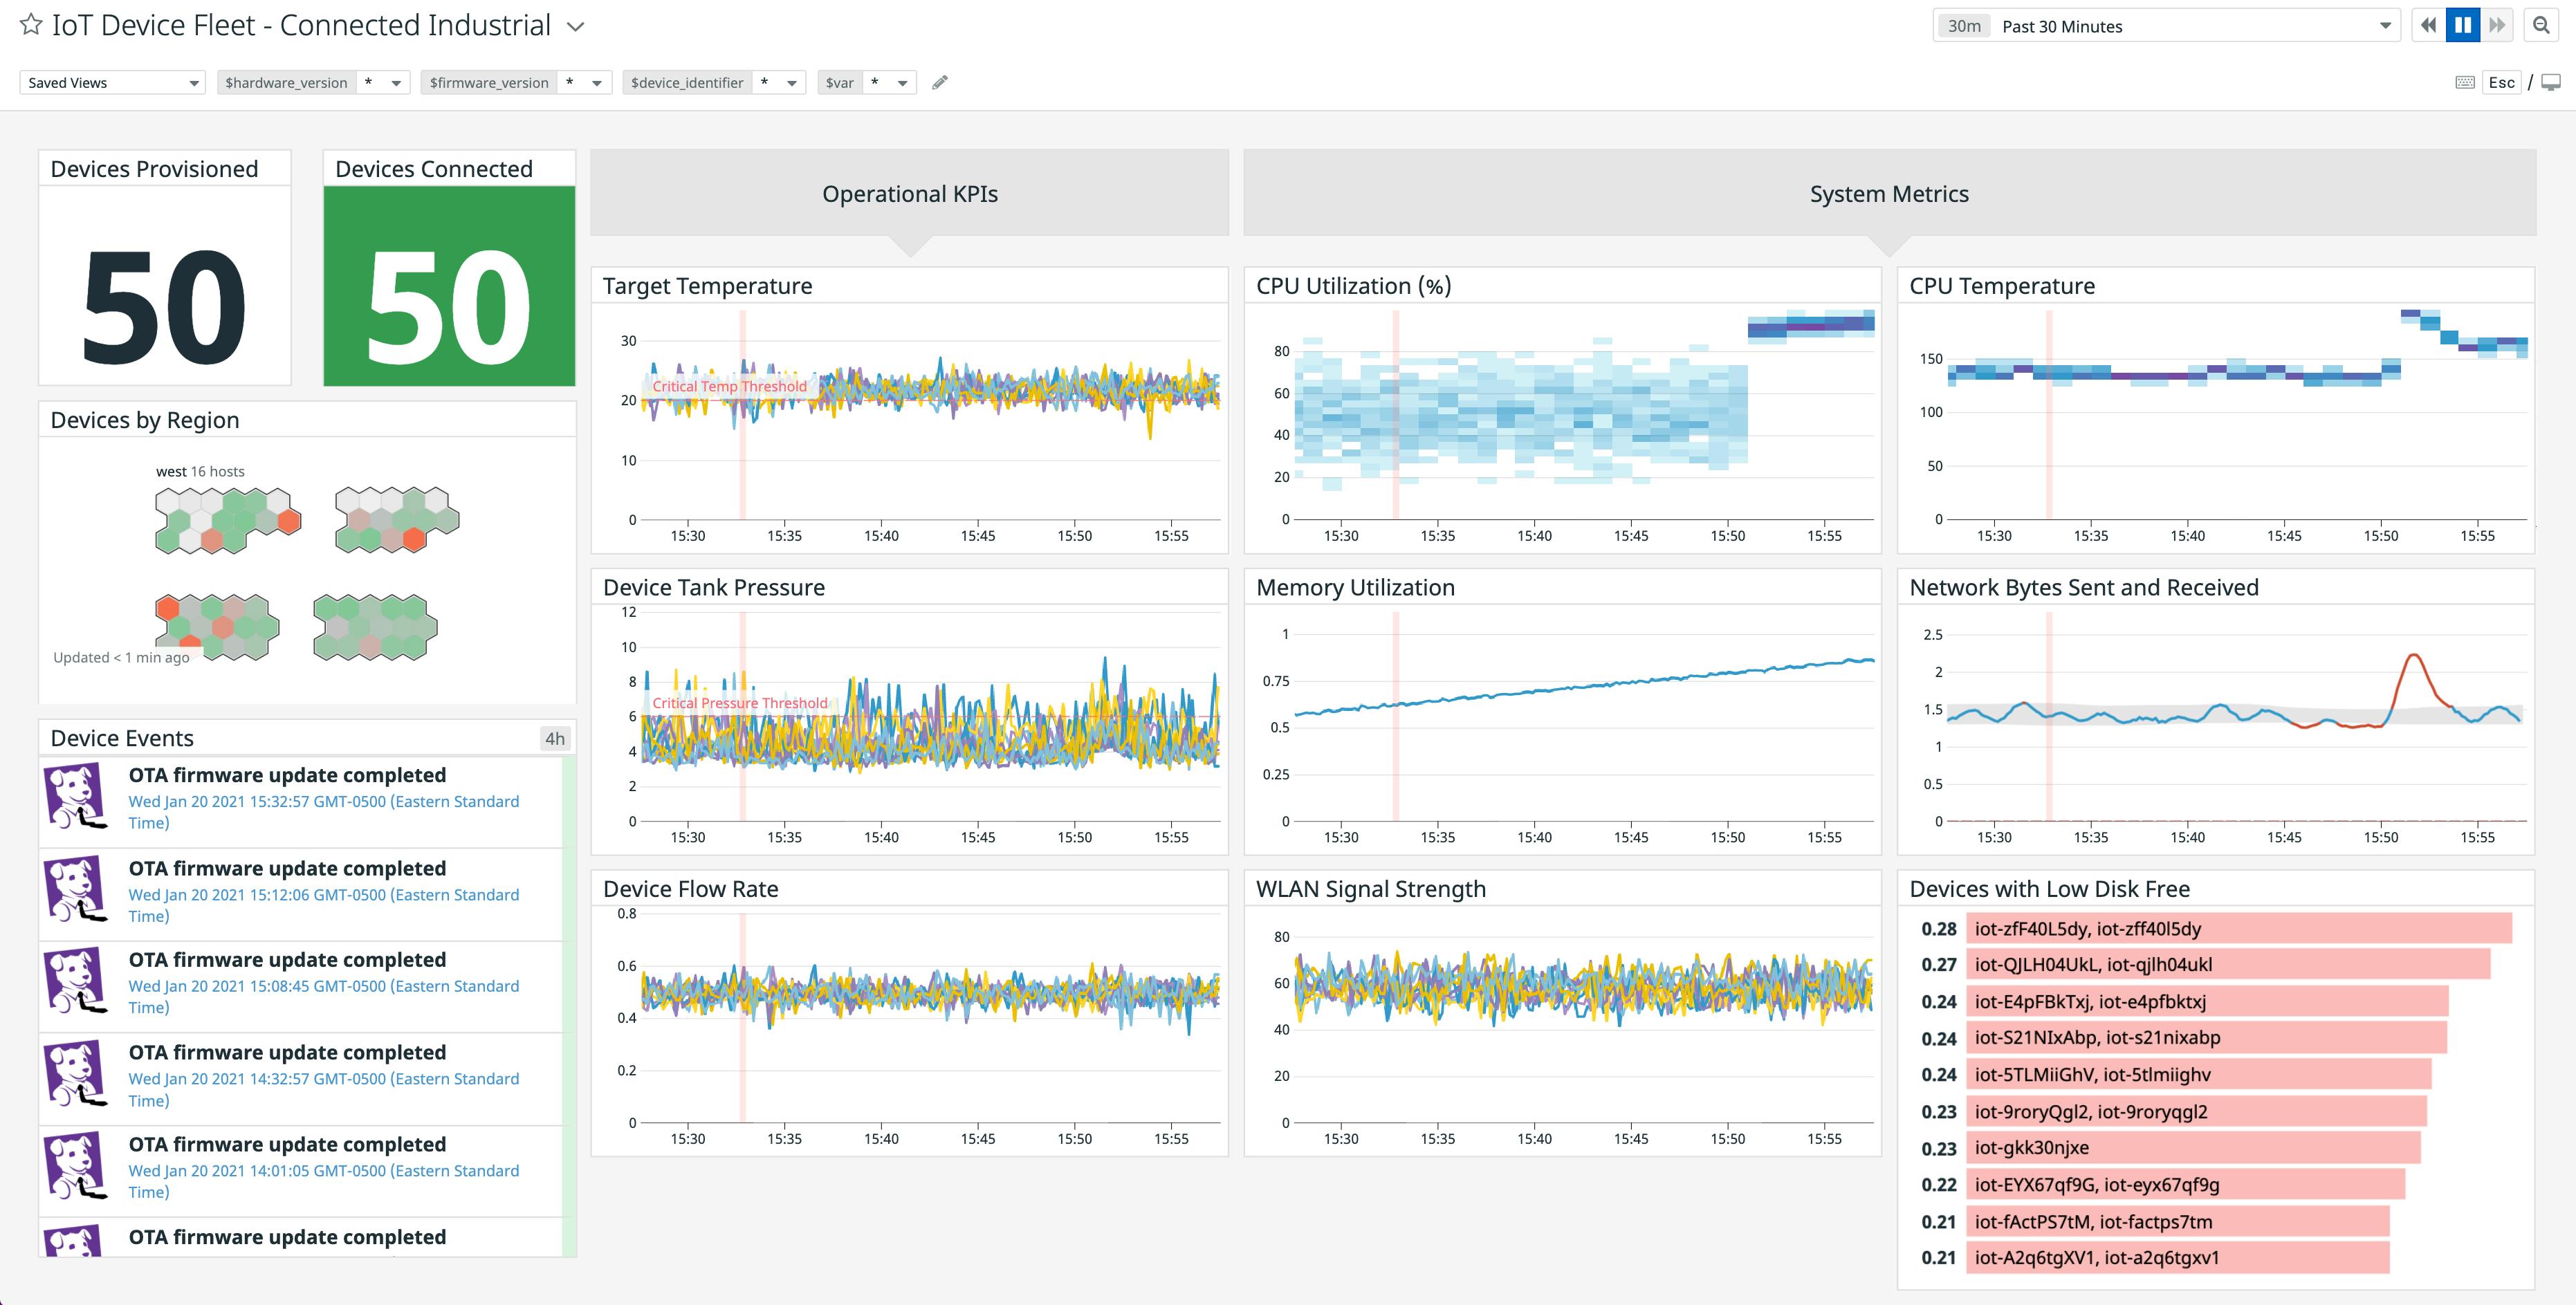Fast-forward the dashboard timeframe

pos(2497,25)
